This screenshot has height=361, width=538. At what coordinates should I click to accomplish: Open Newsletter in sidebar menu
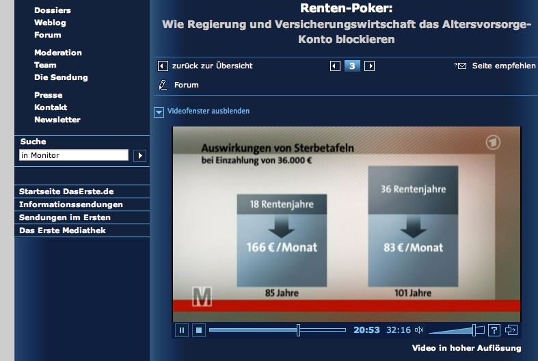57,120
